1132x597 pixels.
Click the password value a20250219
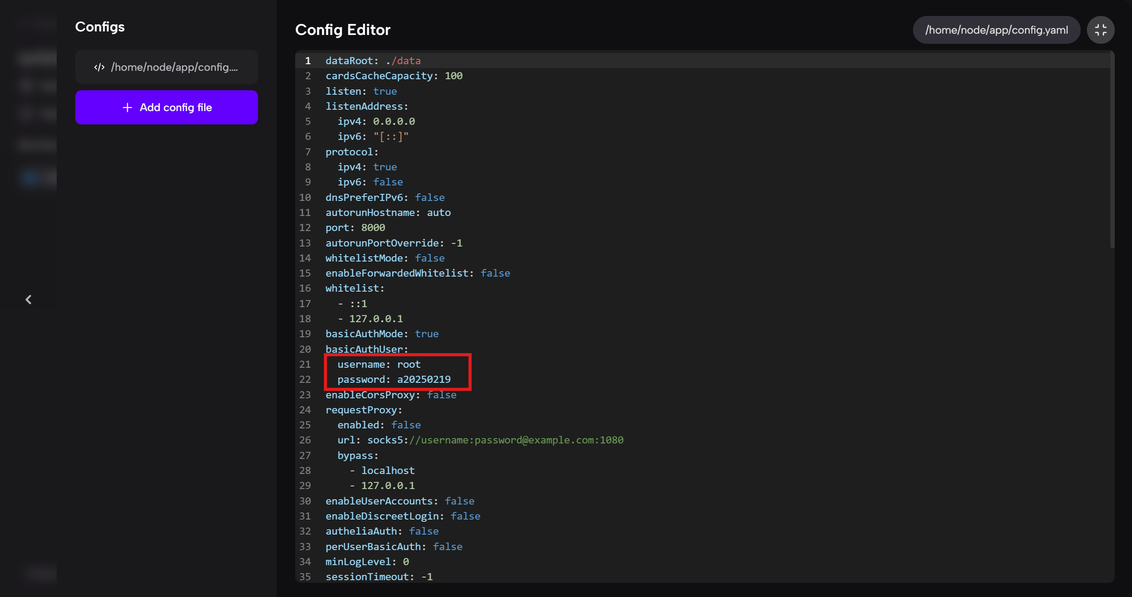424,379
